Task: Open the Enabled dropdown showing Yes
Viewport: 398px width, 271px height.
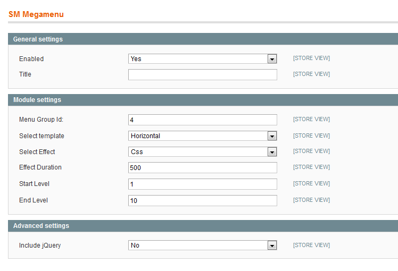Action: [x=202, y=59]
